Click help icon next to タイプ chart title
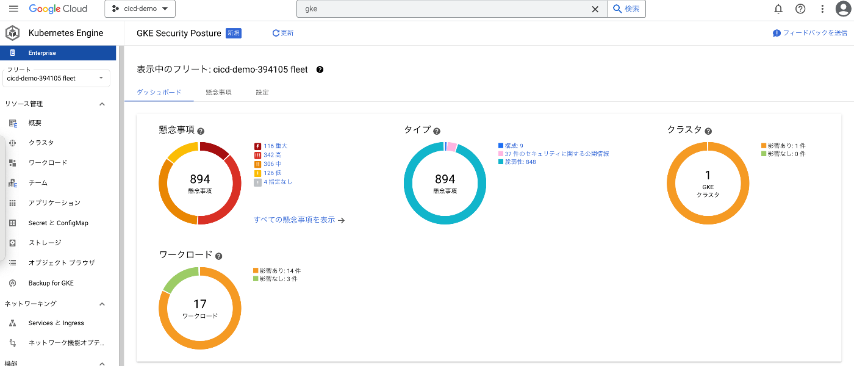The image size is (854, 366). (436, 131)
